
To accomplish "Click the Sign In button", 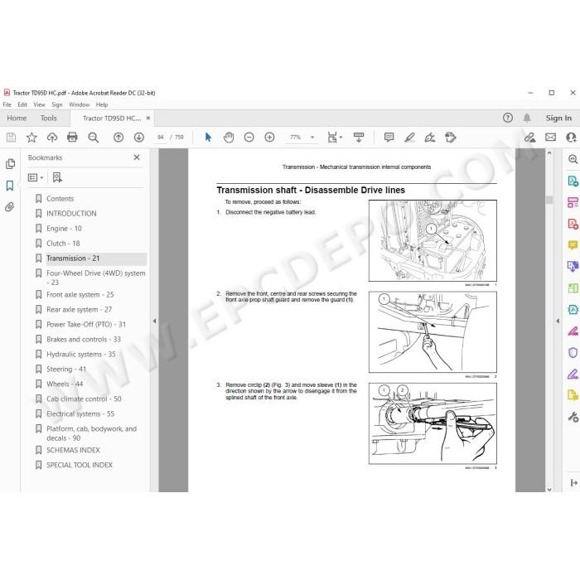I will coord(558,118).
